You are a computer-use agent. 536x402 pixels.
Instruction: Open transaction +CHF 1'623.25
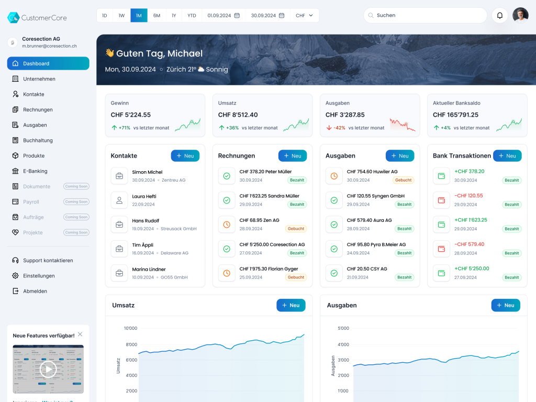(x=477, y=225)
